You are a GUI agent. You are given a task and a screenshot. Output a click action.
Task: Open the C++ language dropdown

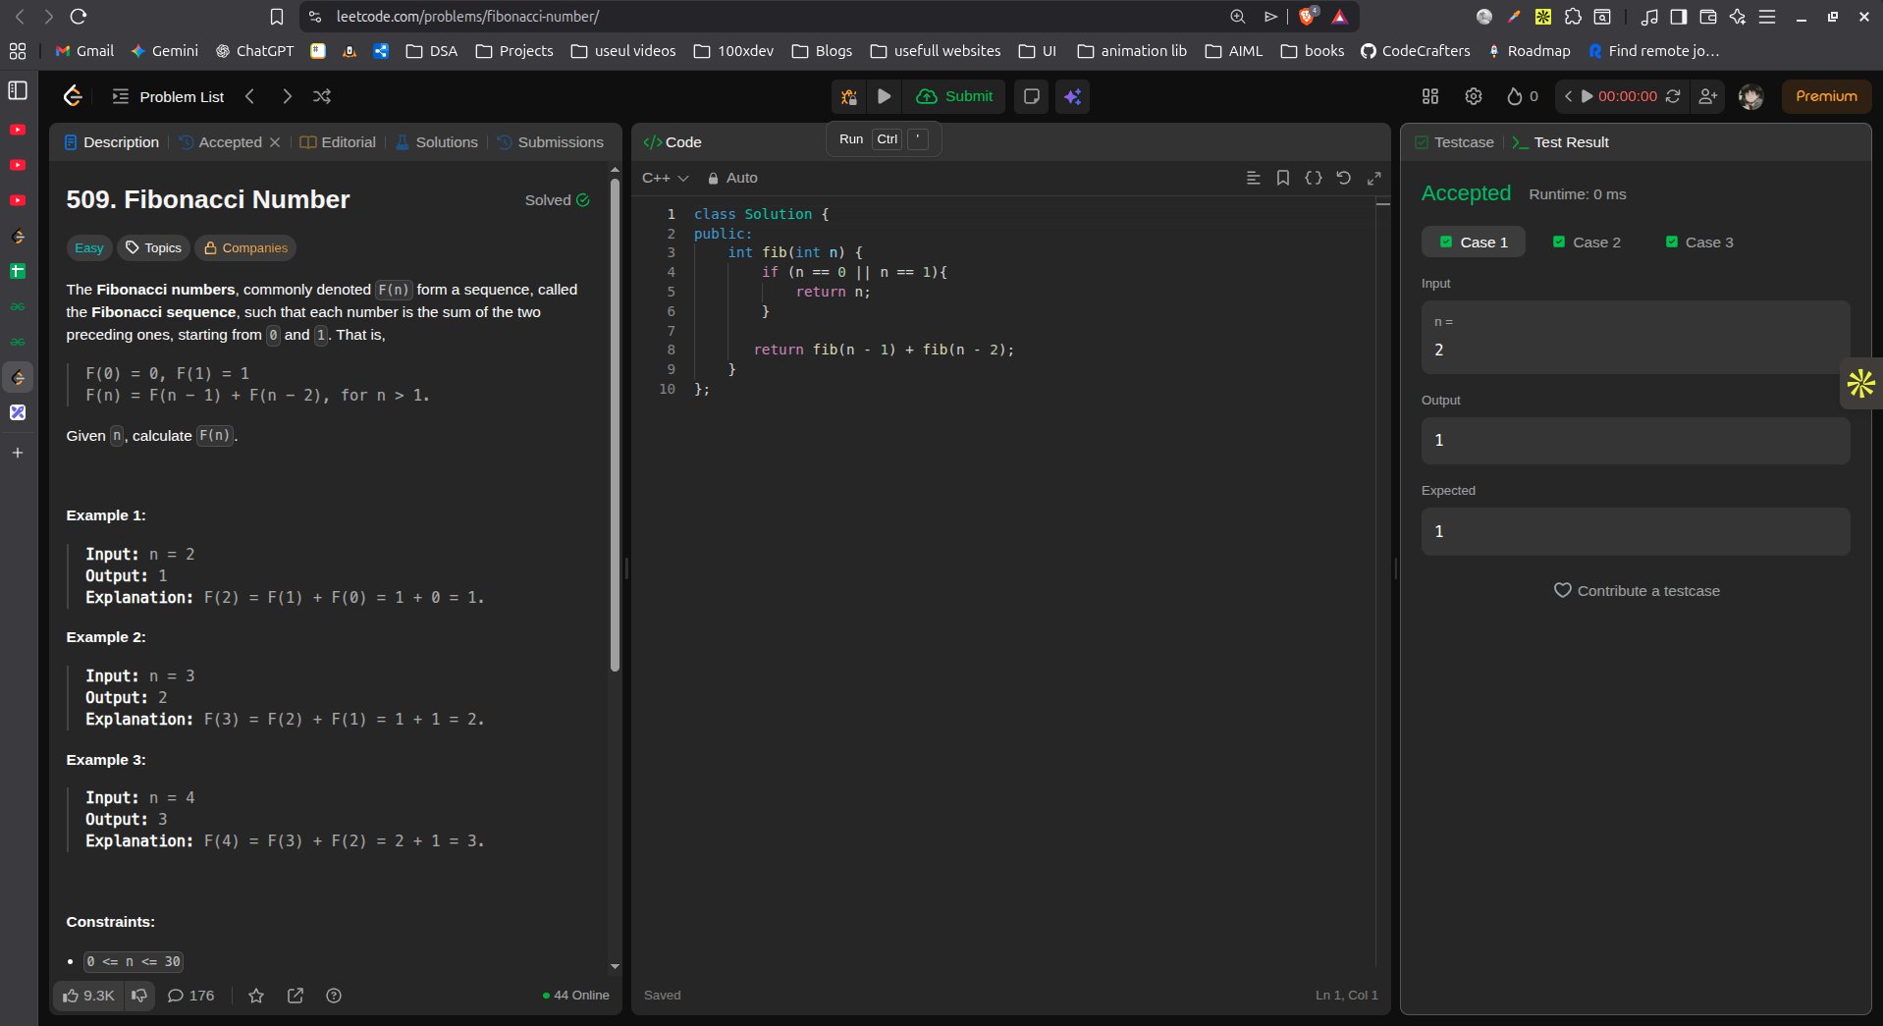point(665,178)
